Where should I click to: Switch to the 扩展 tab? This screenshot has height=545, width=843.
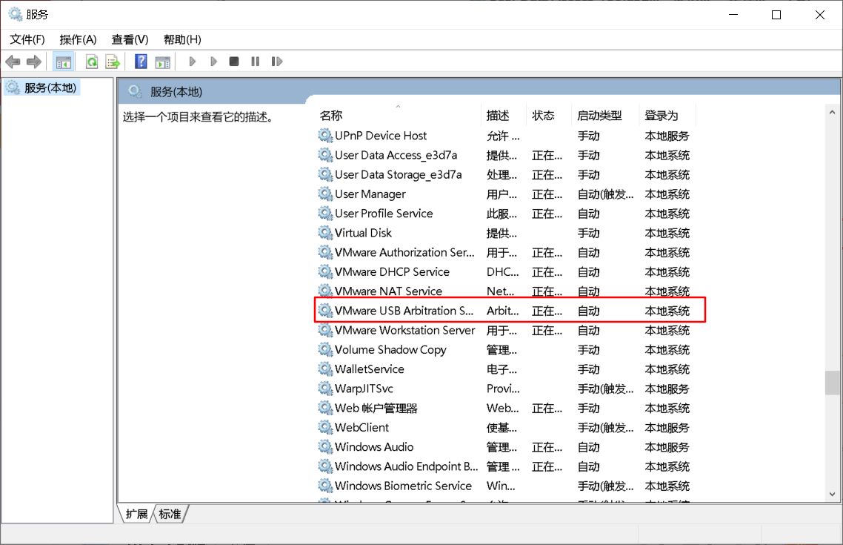136,514
